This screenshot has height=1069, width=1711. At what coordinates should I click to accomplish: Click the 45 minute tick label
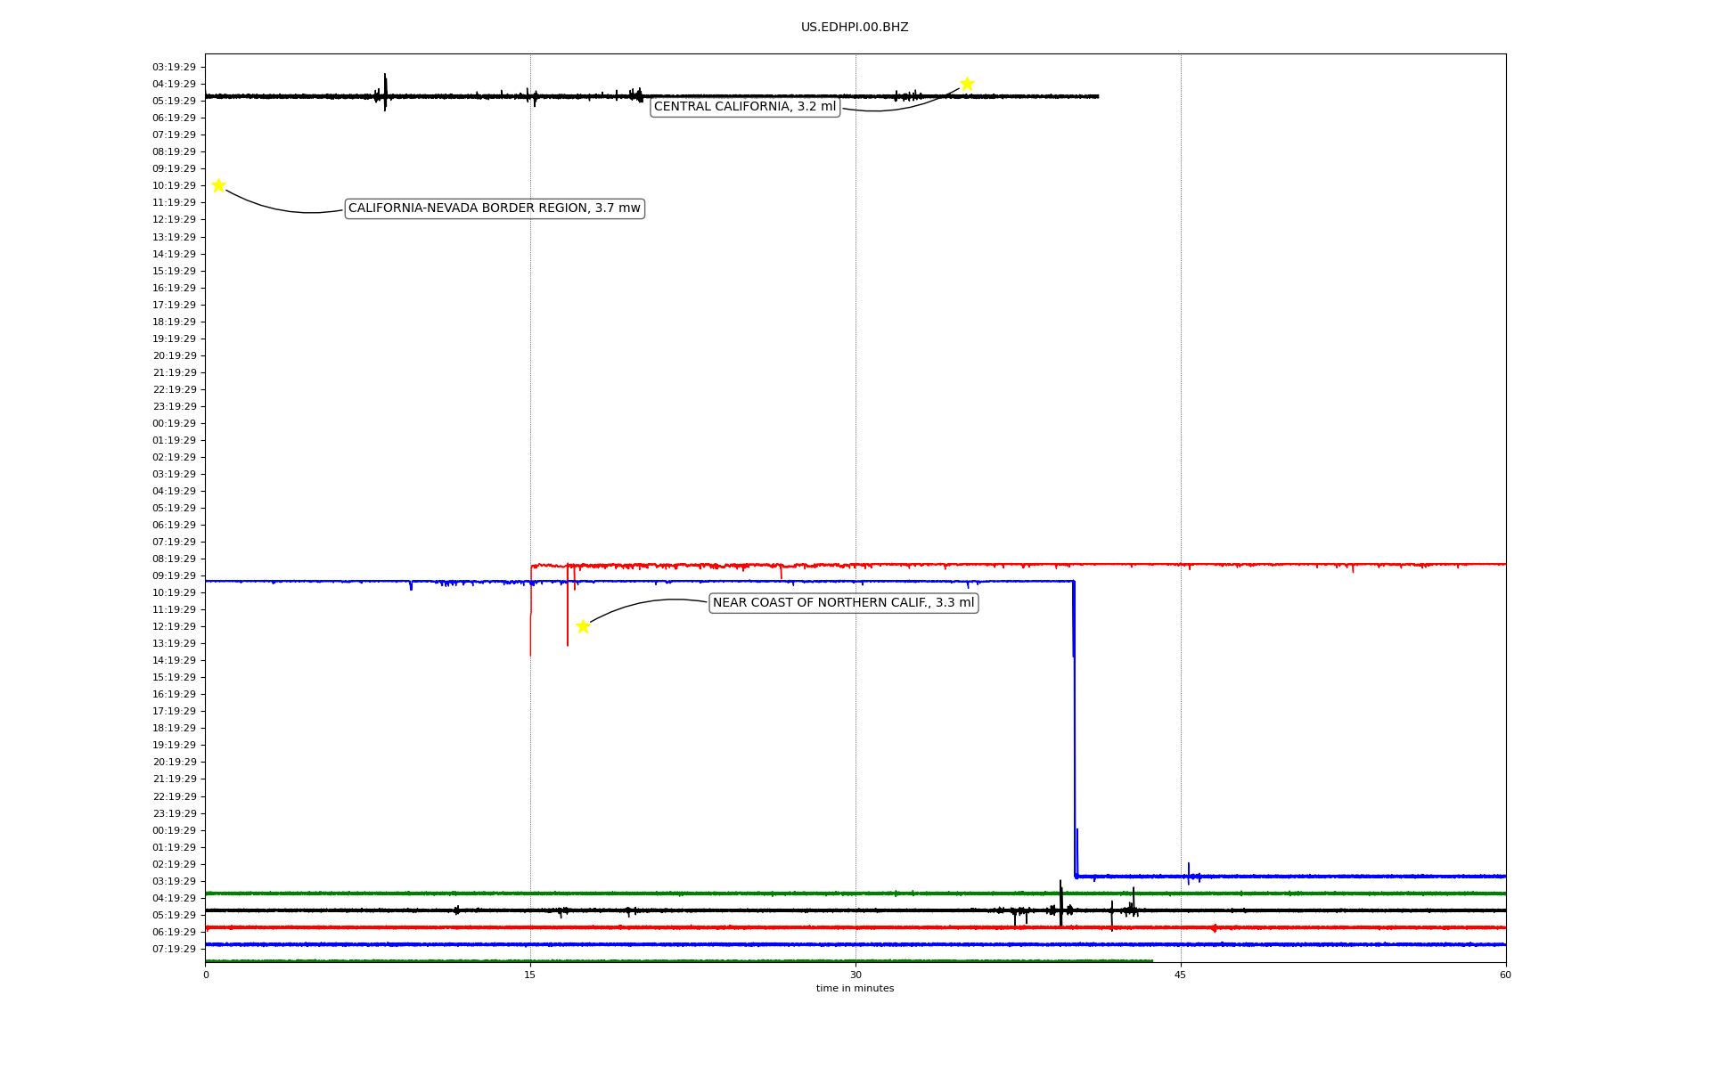click(x=1181, y=975)
